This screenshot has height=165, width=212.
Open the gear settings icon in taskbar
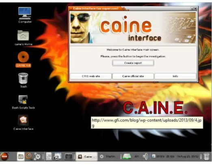pyautogui.click(x=37, y=156)
